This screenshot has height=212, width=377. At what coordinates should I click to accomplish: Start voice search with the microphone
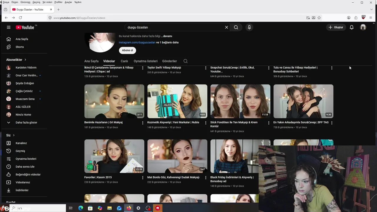(249, 27)
